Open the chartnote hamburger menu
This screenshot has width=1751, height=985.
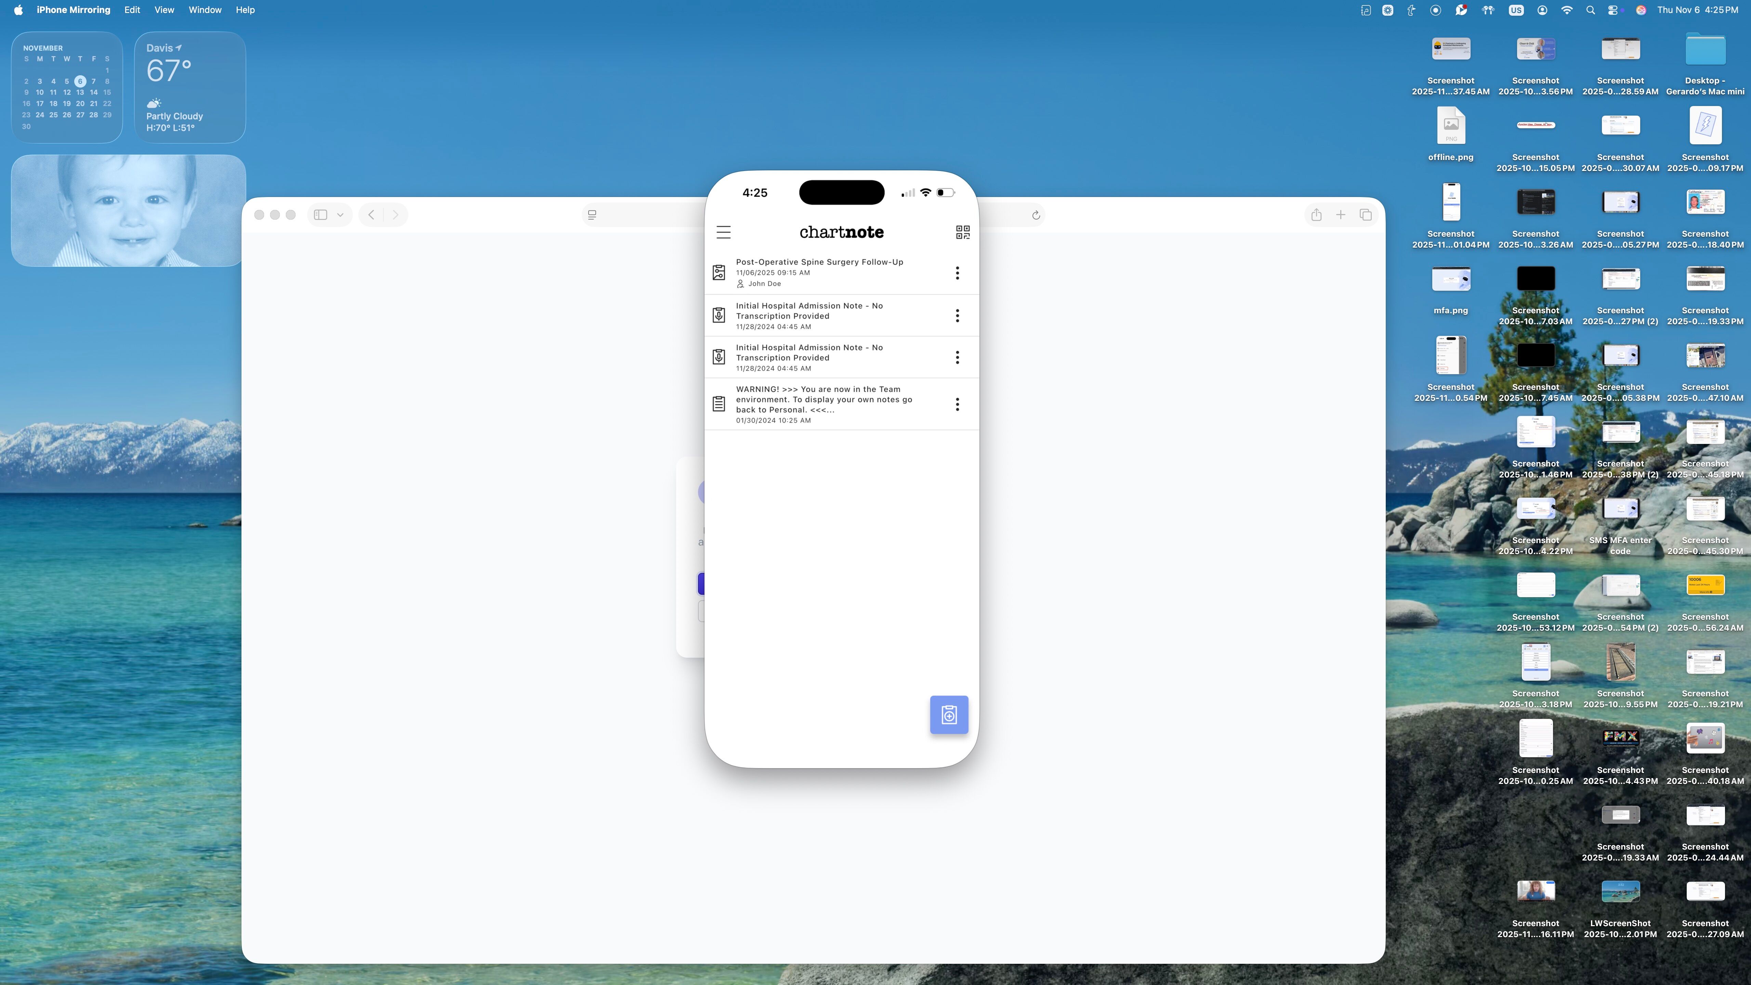click(723, 233)
